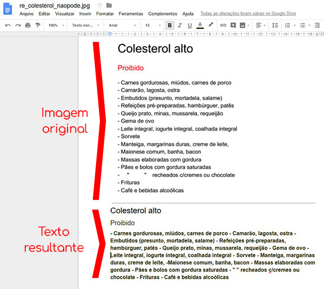Print the document with printer icon

click(28, 25)
